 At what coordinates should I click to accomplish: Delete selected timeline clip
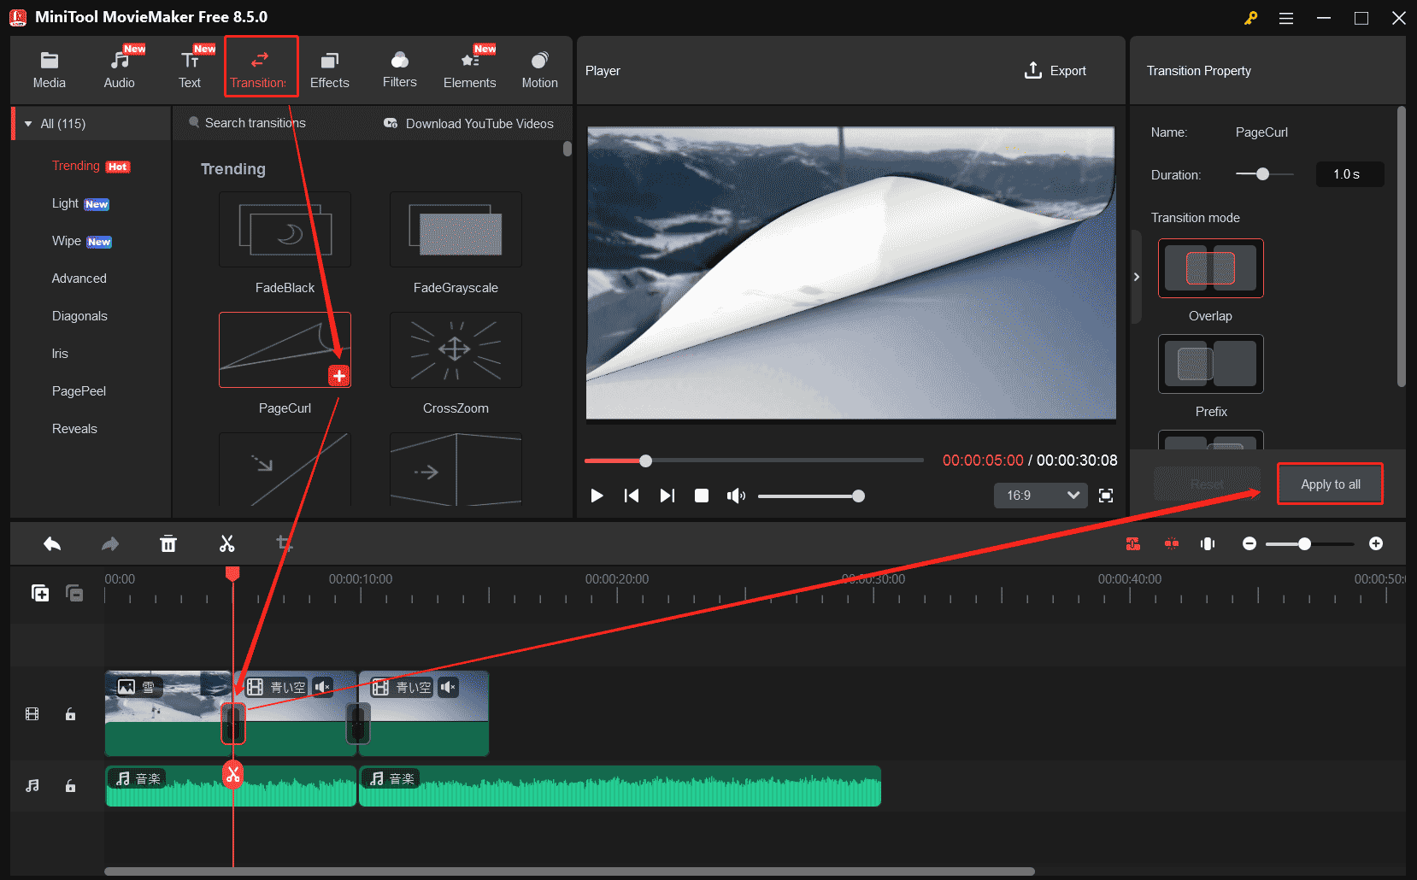tap(168, 543)
